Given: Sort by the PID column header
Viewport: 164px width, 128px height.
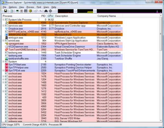Looking at the screenshot, I should coord(43,16).
